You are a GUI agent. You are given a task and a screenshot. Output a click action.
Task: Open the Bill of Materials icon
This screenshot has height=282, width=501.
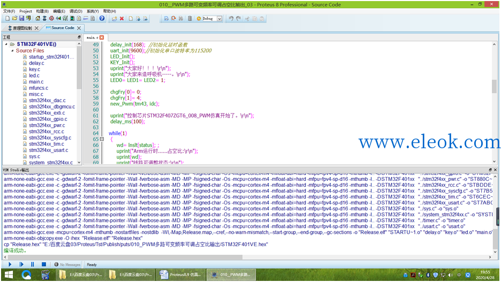[79, 19]
